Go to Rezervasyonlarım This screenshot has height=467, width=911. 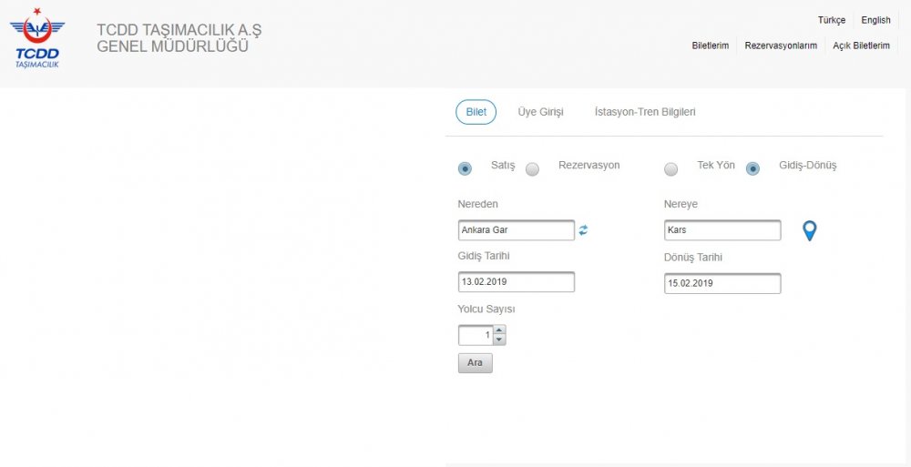781,46
